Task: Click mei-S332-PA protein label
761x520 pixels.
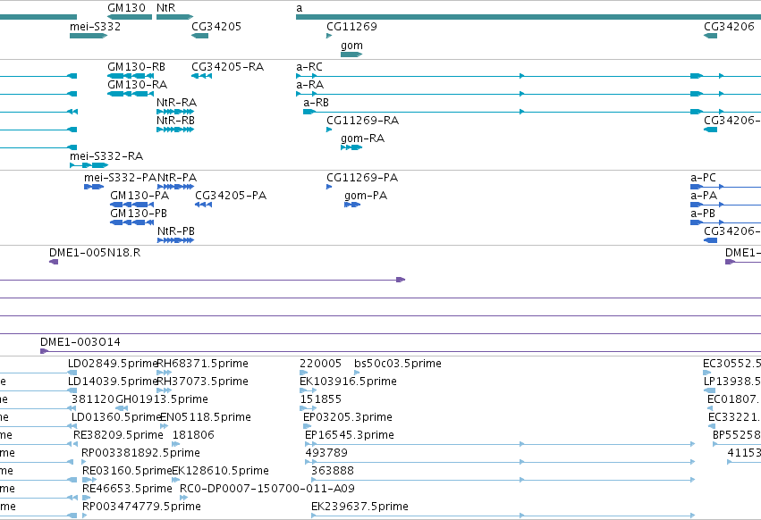Action: pos(121,178)
